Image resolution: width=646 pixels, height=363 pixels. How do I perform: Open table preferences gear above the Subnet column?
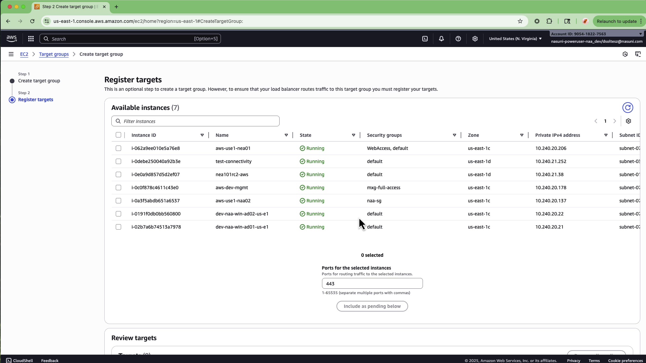click(629, 121)
